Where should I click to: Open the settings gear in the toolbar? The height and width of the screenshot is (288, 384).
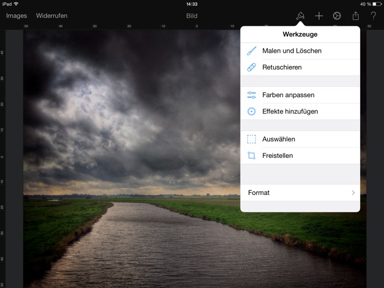(337, 16)
